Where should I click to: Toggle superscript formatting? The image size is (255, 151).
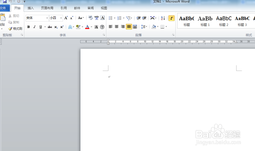(x=62, y=27)
